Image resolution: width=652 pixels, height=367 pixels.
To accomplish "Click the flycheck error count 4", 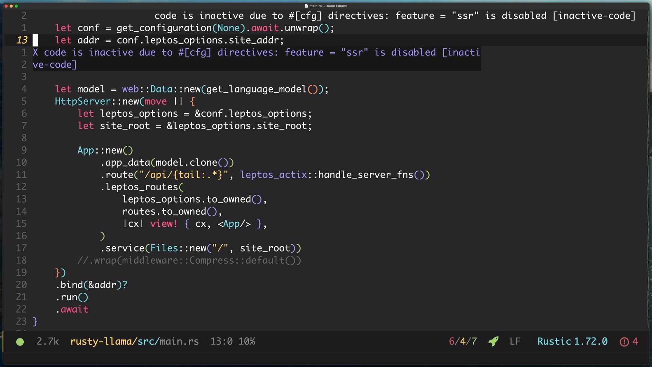I will [635, 342].
